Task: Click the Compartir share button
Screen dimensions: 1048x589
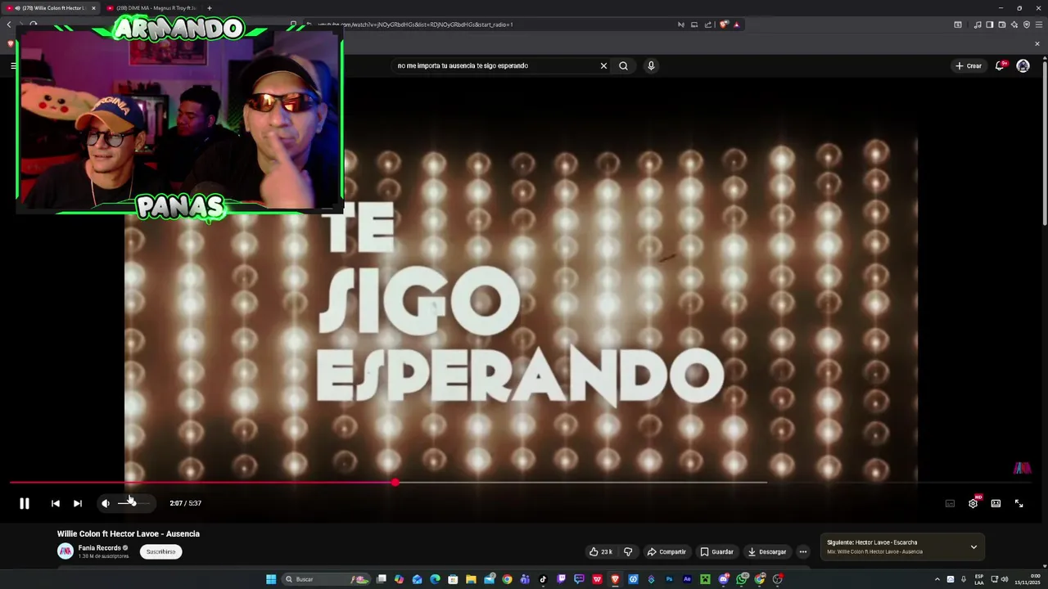Action: pyautogui.click(x=666, y=551)
